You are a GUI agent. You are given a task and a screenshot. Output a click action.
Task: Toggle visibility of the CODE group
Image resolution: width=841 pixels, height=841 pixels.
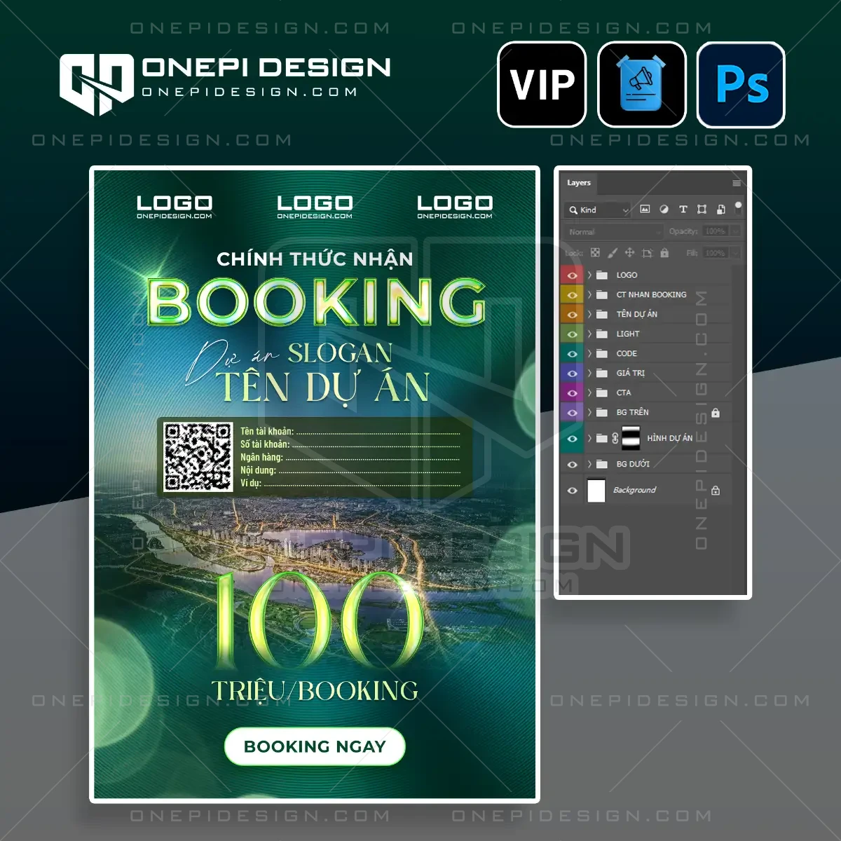coord(572,354)
